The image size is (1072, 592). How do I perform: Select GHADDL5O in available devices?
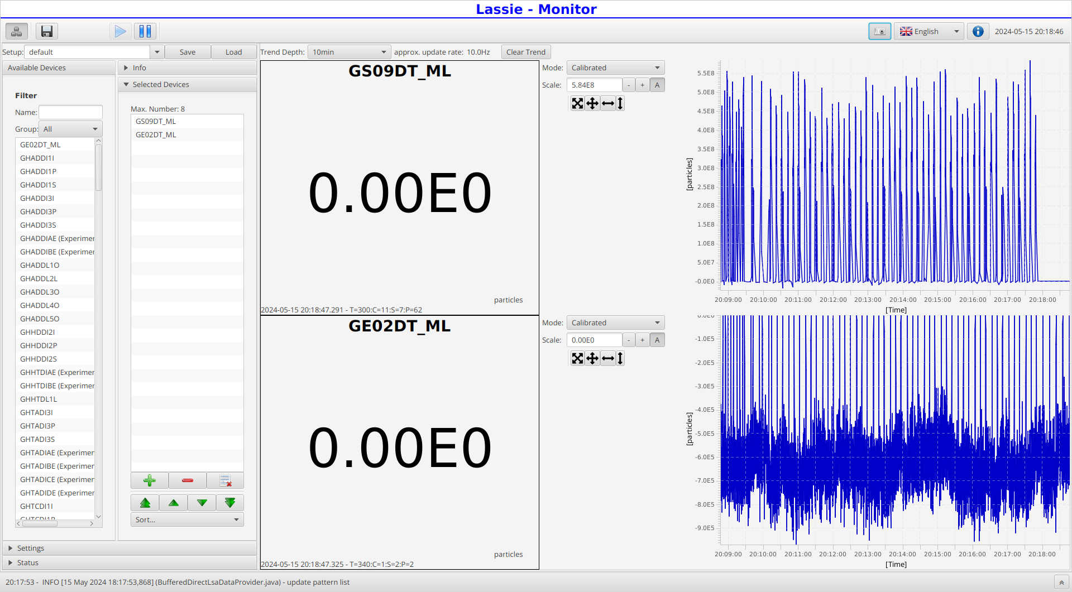click(55, 319)
